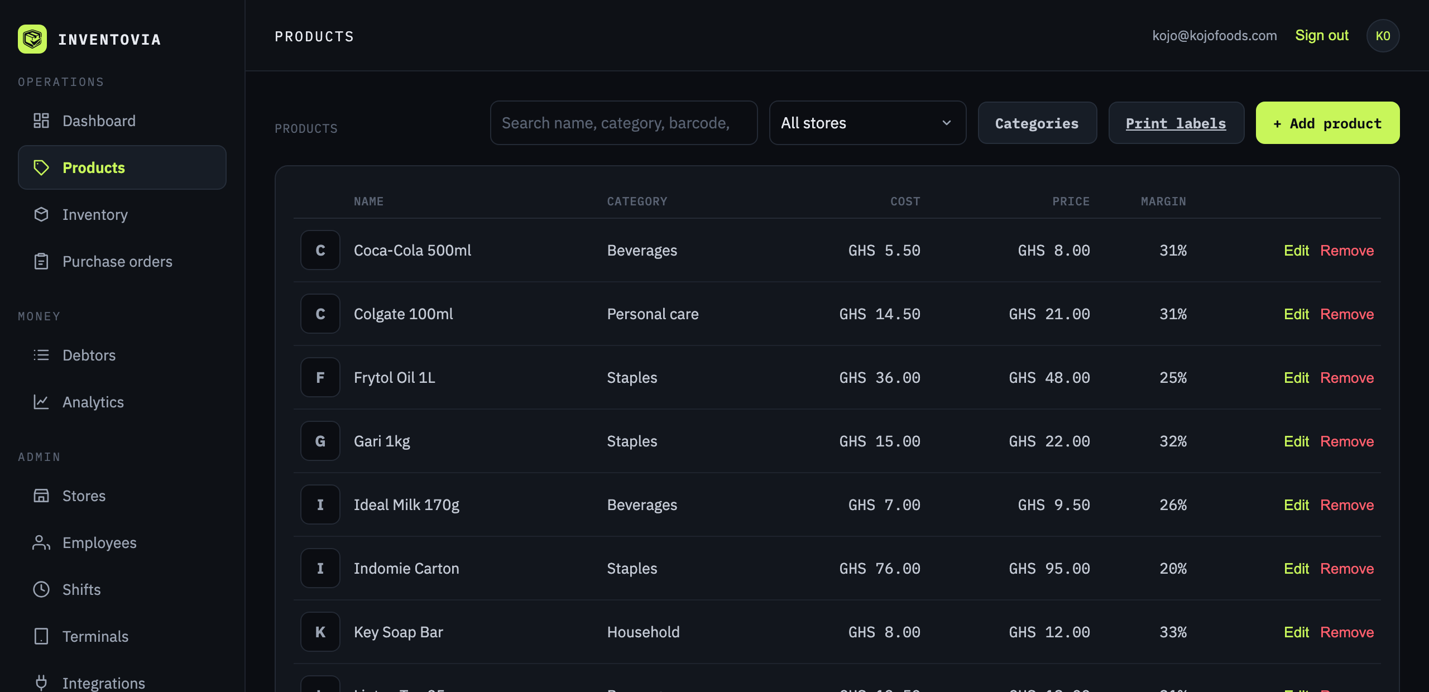Click the Personal care category cell
This screenshot has height=692, width=1429.
tap(653, 314)
